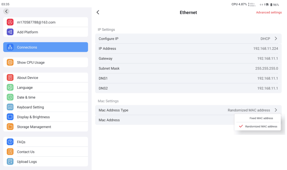This screenshot has height=170, width=287.
Task: Click the Keyboard Setting icon
Action: [10, 107]
